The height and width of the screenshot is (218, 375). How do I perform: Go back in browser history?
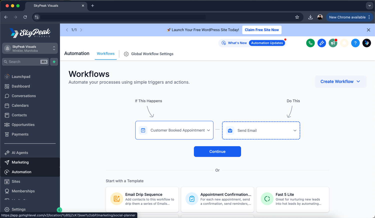click(6, 17)
